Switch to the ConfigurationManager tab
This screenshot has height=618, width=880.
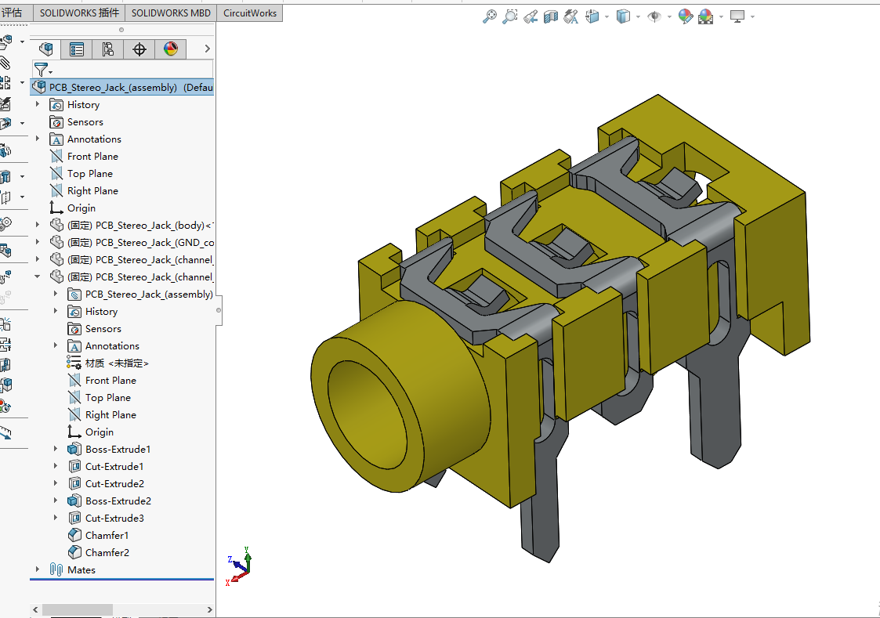[x=108, y=49]
